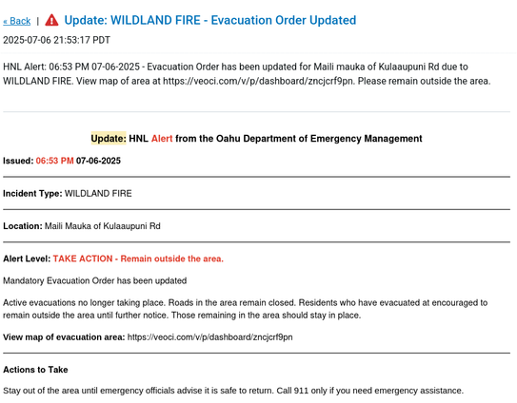517x403 pixels.
Task: Click the Actions to Take heading
Action: (35, 370)
